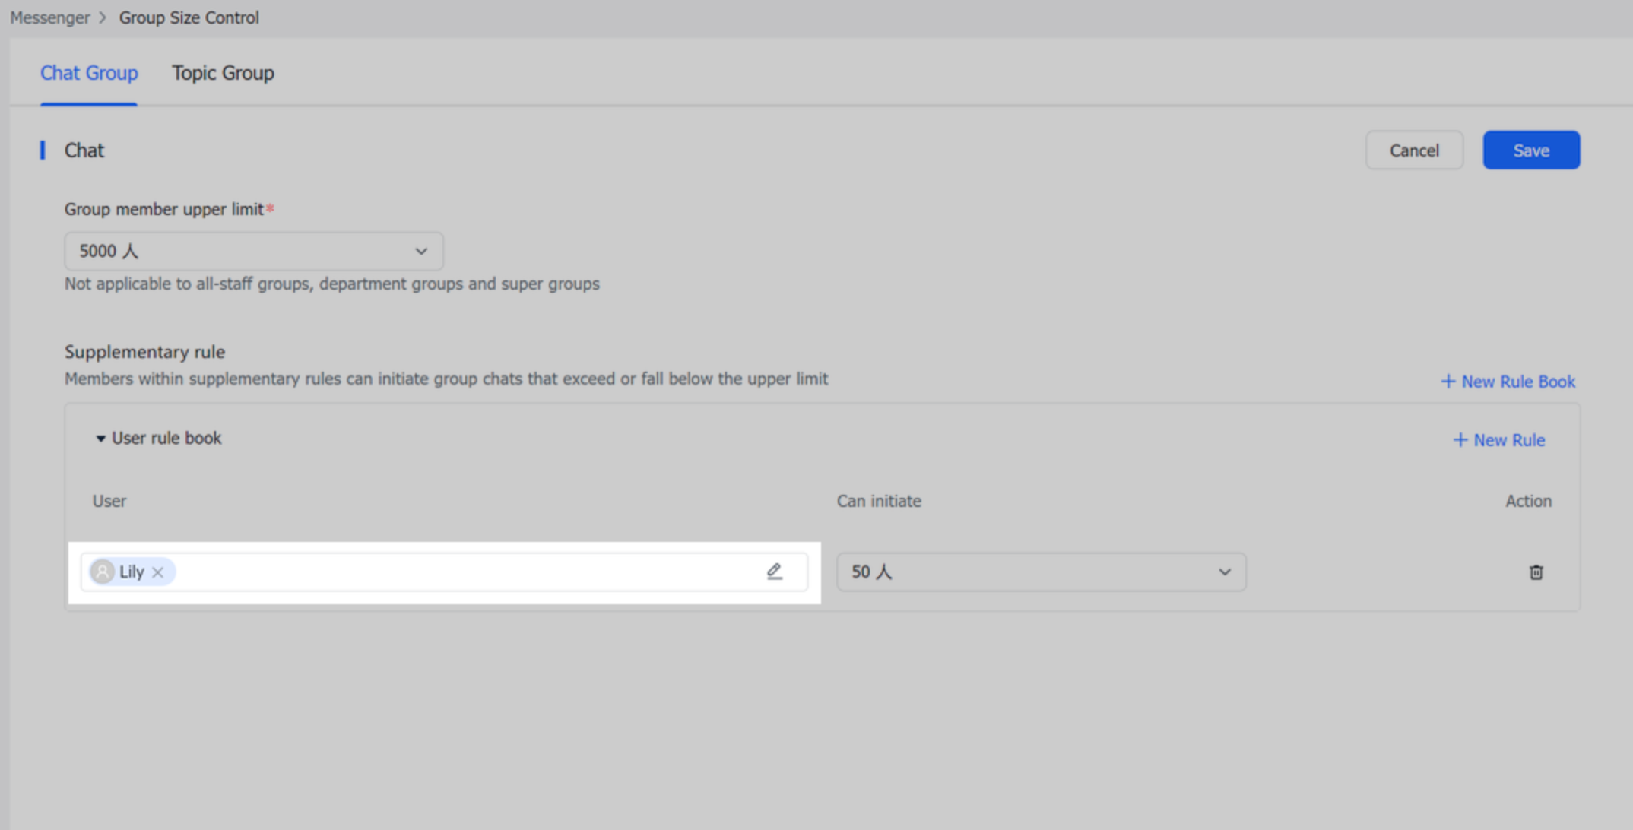This screenshot has width=1633, height=830.
Task: Click Lily's avatar icon in the user tag
Action: coord(102,572)
